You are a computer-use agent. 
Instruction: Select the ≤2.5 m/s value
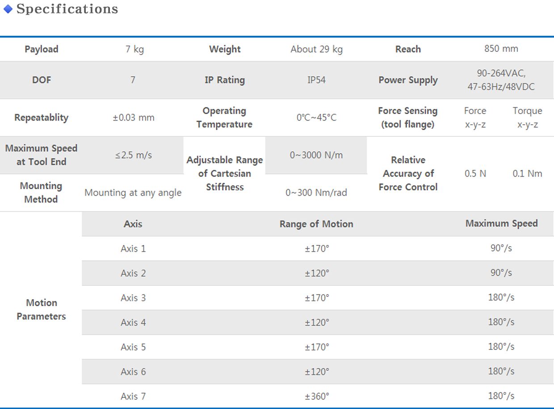pos(133,155)
